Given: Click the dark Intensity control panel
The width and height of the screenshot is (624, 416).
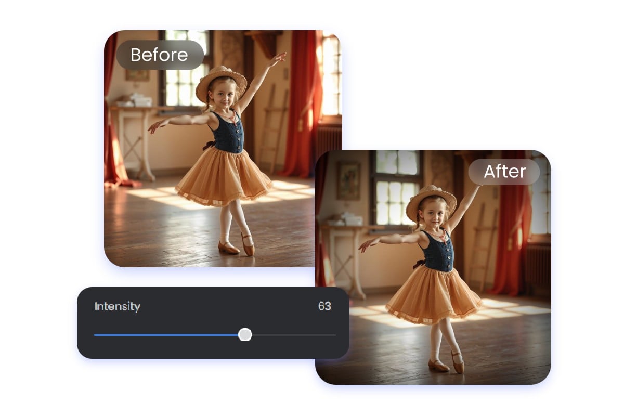Looking at the screenshot, I should 213,322.
